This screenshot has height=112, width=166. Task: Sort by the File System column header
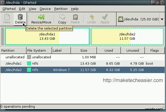39,51
